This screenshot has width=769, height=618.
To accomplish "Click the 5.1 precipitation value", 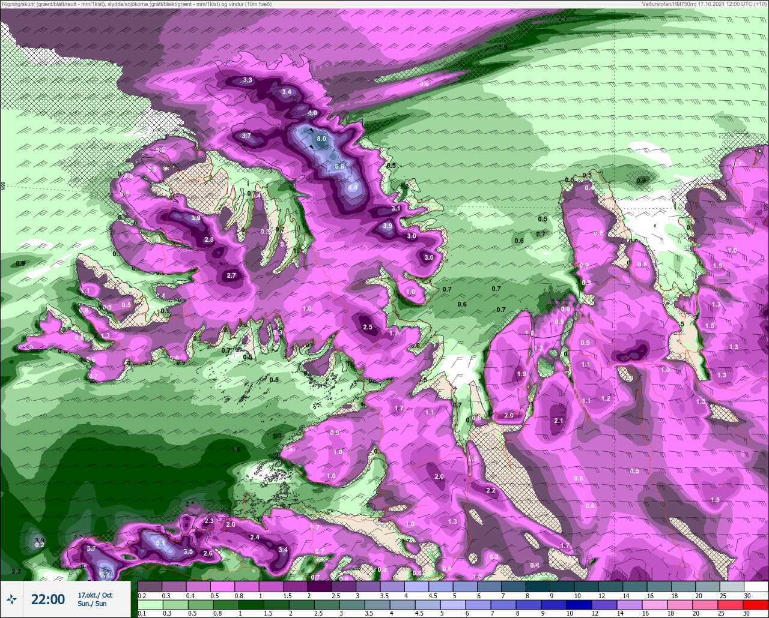I will 160,542.
